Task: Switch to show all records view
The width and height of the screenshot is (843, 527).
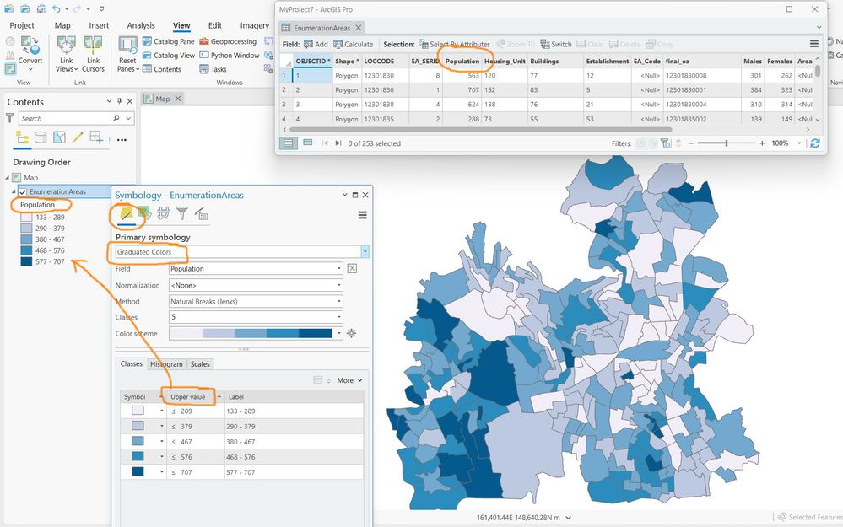Action: tap(289, 143)
